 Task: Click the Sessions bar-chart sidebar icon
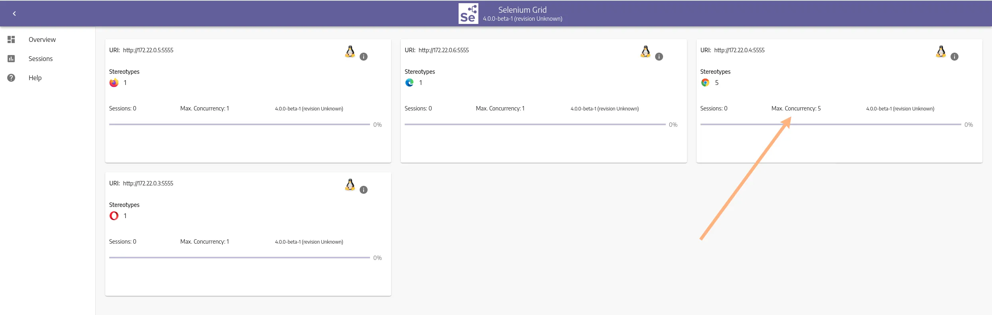pos(11,59)
